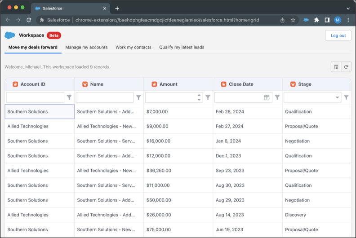Reload the page in Chrome toolbar
The height and width of the screenshot is (238, 356).
pyautogui.click(x=29, y=20)
